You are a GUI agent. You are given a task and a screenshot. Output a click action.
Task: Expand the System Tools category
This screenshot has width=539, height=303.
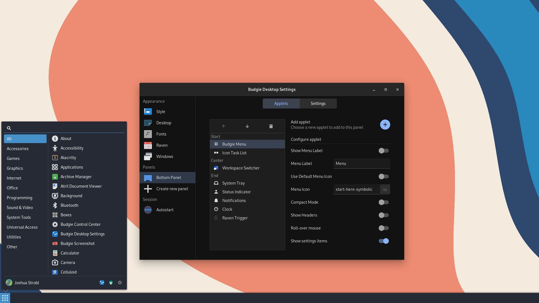(19, 217)
